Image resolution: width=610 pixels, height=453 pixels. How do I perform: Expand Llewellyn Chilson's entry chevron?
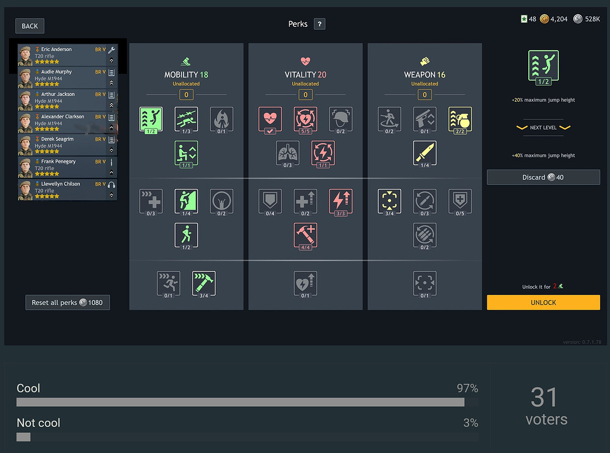pyautogui.click(x=111, y=195)
